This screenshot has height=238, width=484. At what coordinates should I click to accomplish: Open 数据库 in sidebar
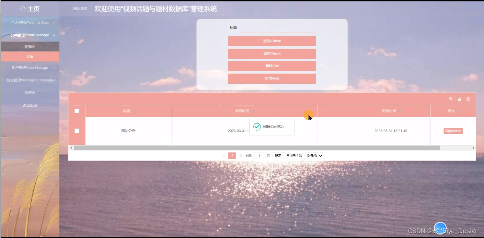(x=30, y=93)
